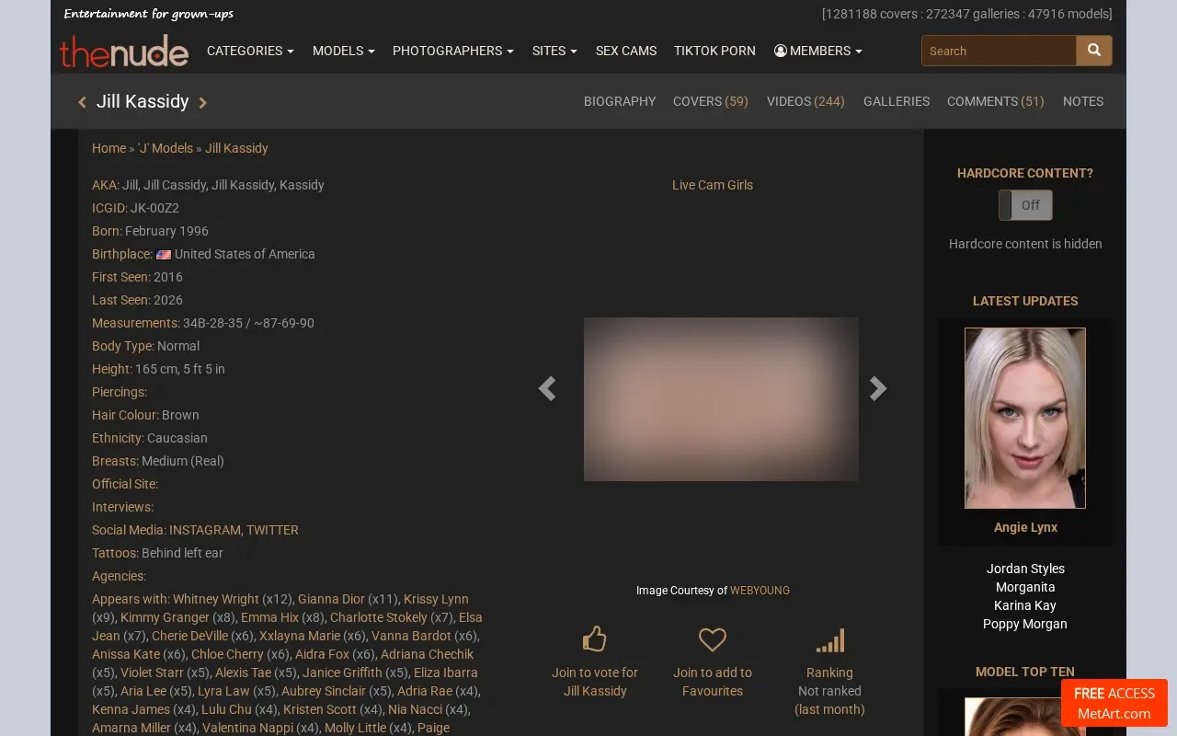Open Morganita in Latest Updates
This screenshot has height=736, width=1177.
point(1025,587)
